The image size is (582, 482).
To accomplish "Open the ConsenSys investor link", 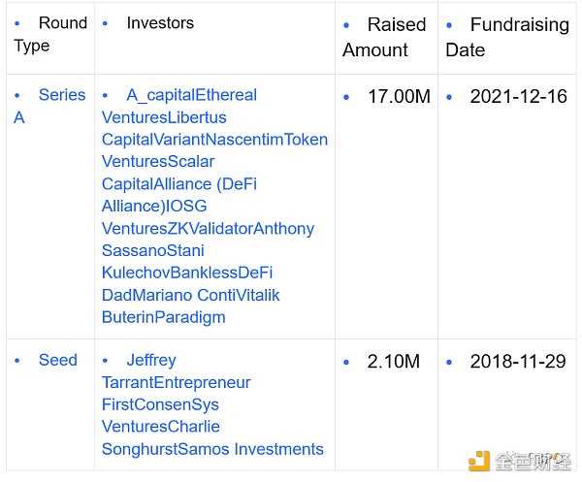I will pos(177,404).
